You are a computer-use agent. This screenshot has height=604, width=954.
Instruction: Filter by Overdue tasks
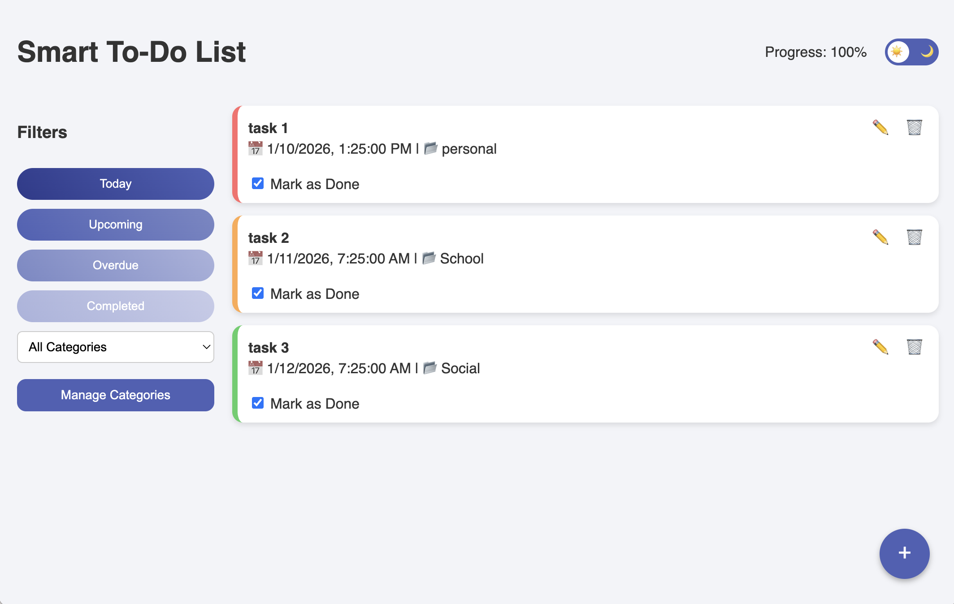[115, 265]
